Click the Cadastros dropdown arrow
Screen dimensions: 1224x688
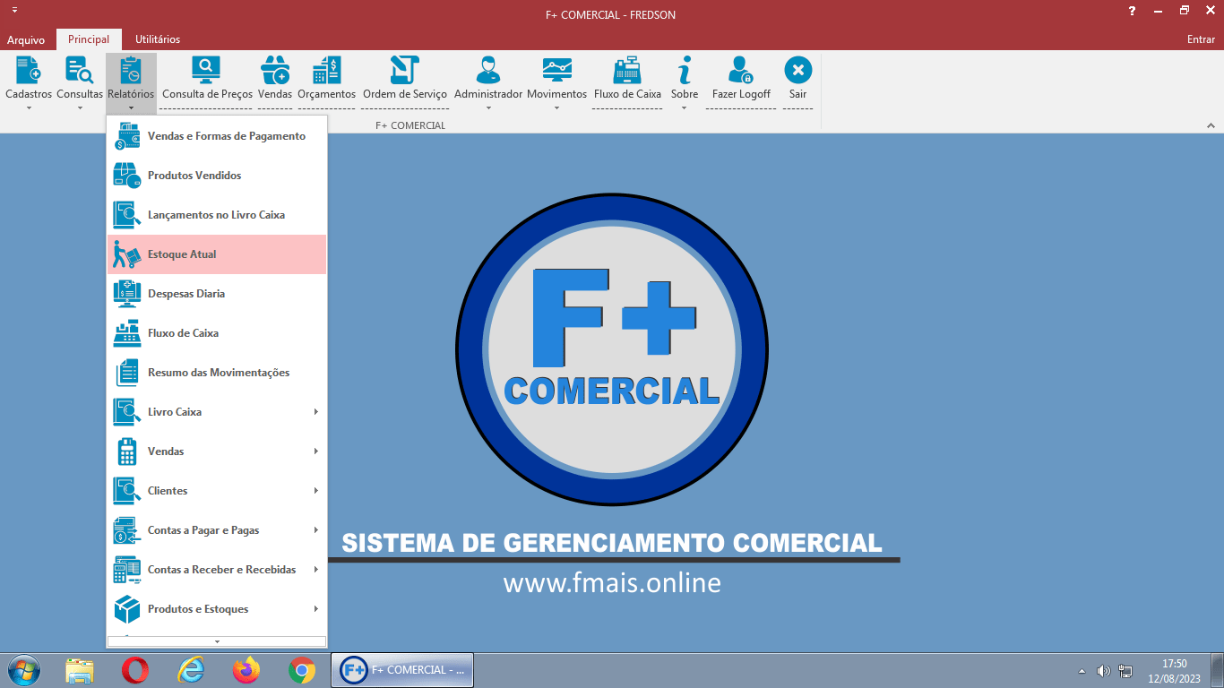(x=29, y=108)
